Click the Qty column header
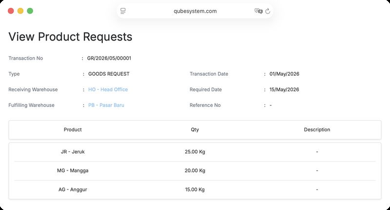390x210 pixels. [x=195, y=129]
